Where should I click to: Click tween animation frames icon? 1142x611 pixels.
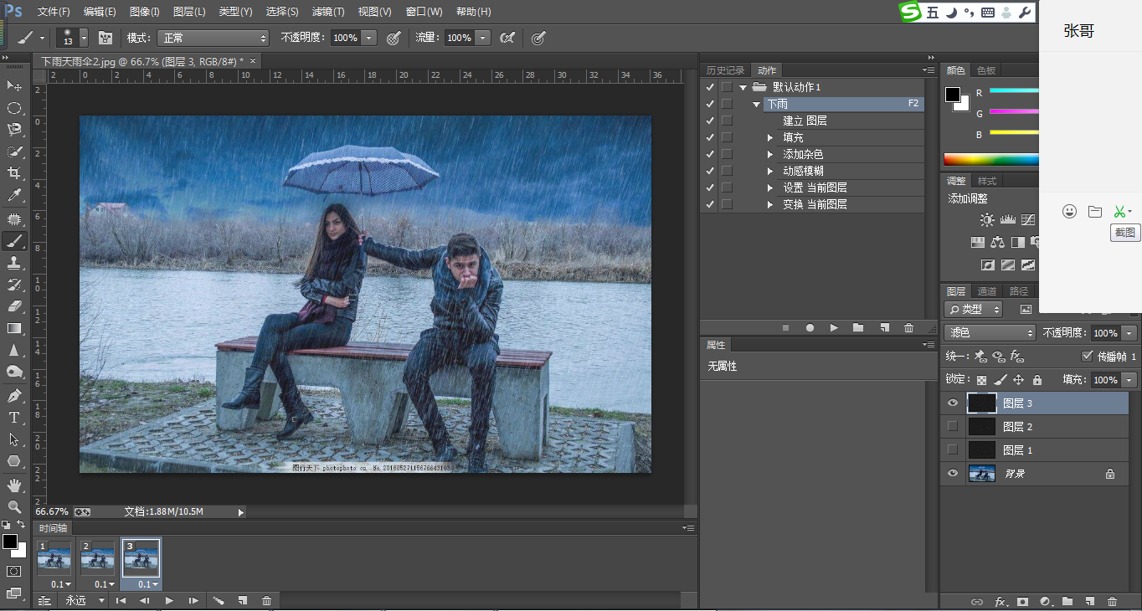218,600
